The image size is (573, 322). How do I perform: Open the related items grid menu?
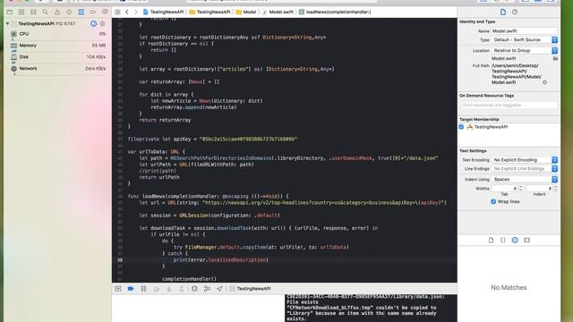[x=117, y=12]
